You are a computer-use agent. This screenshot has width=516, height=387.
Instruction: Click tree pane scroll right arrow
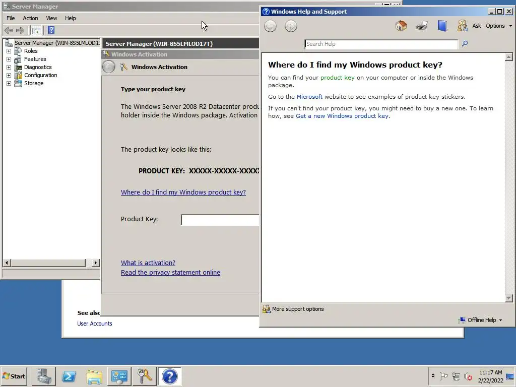95,263
